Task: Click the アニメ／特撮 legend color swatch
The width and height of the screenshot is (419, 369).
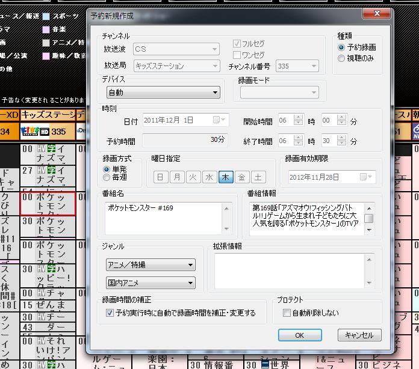Action: [46, 43]
